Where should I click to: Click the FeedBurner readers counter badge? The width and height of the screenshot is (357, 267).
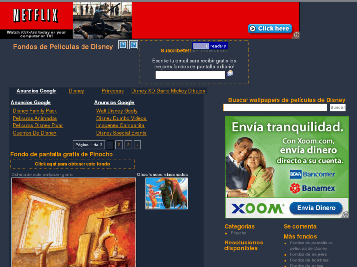(210, 46)
